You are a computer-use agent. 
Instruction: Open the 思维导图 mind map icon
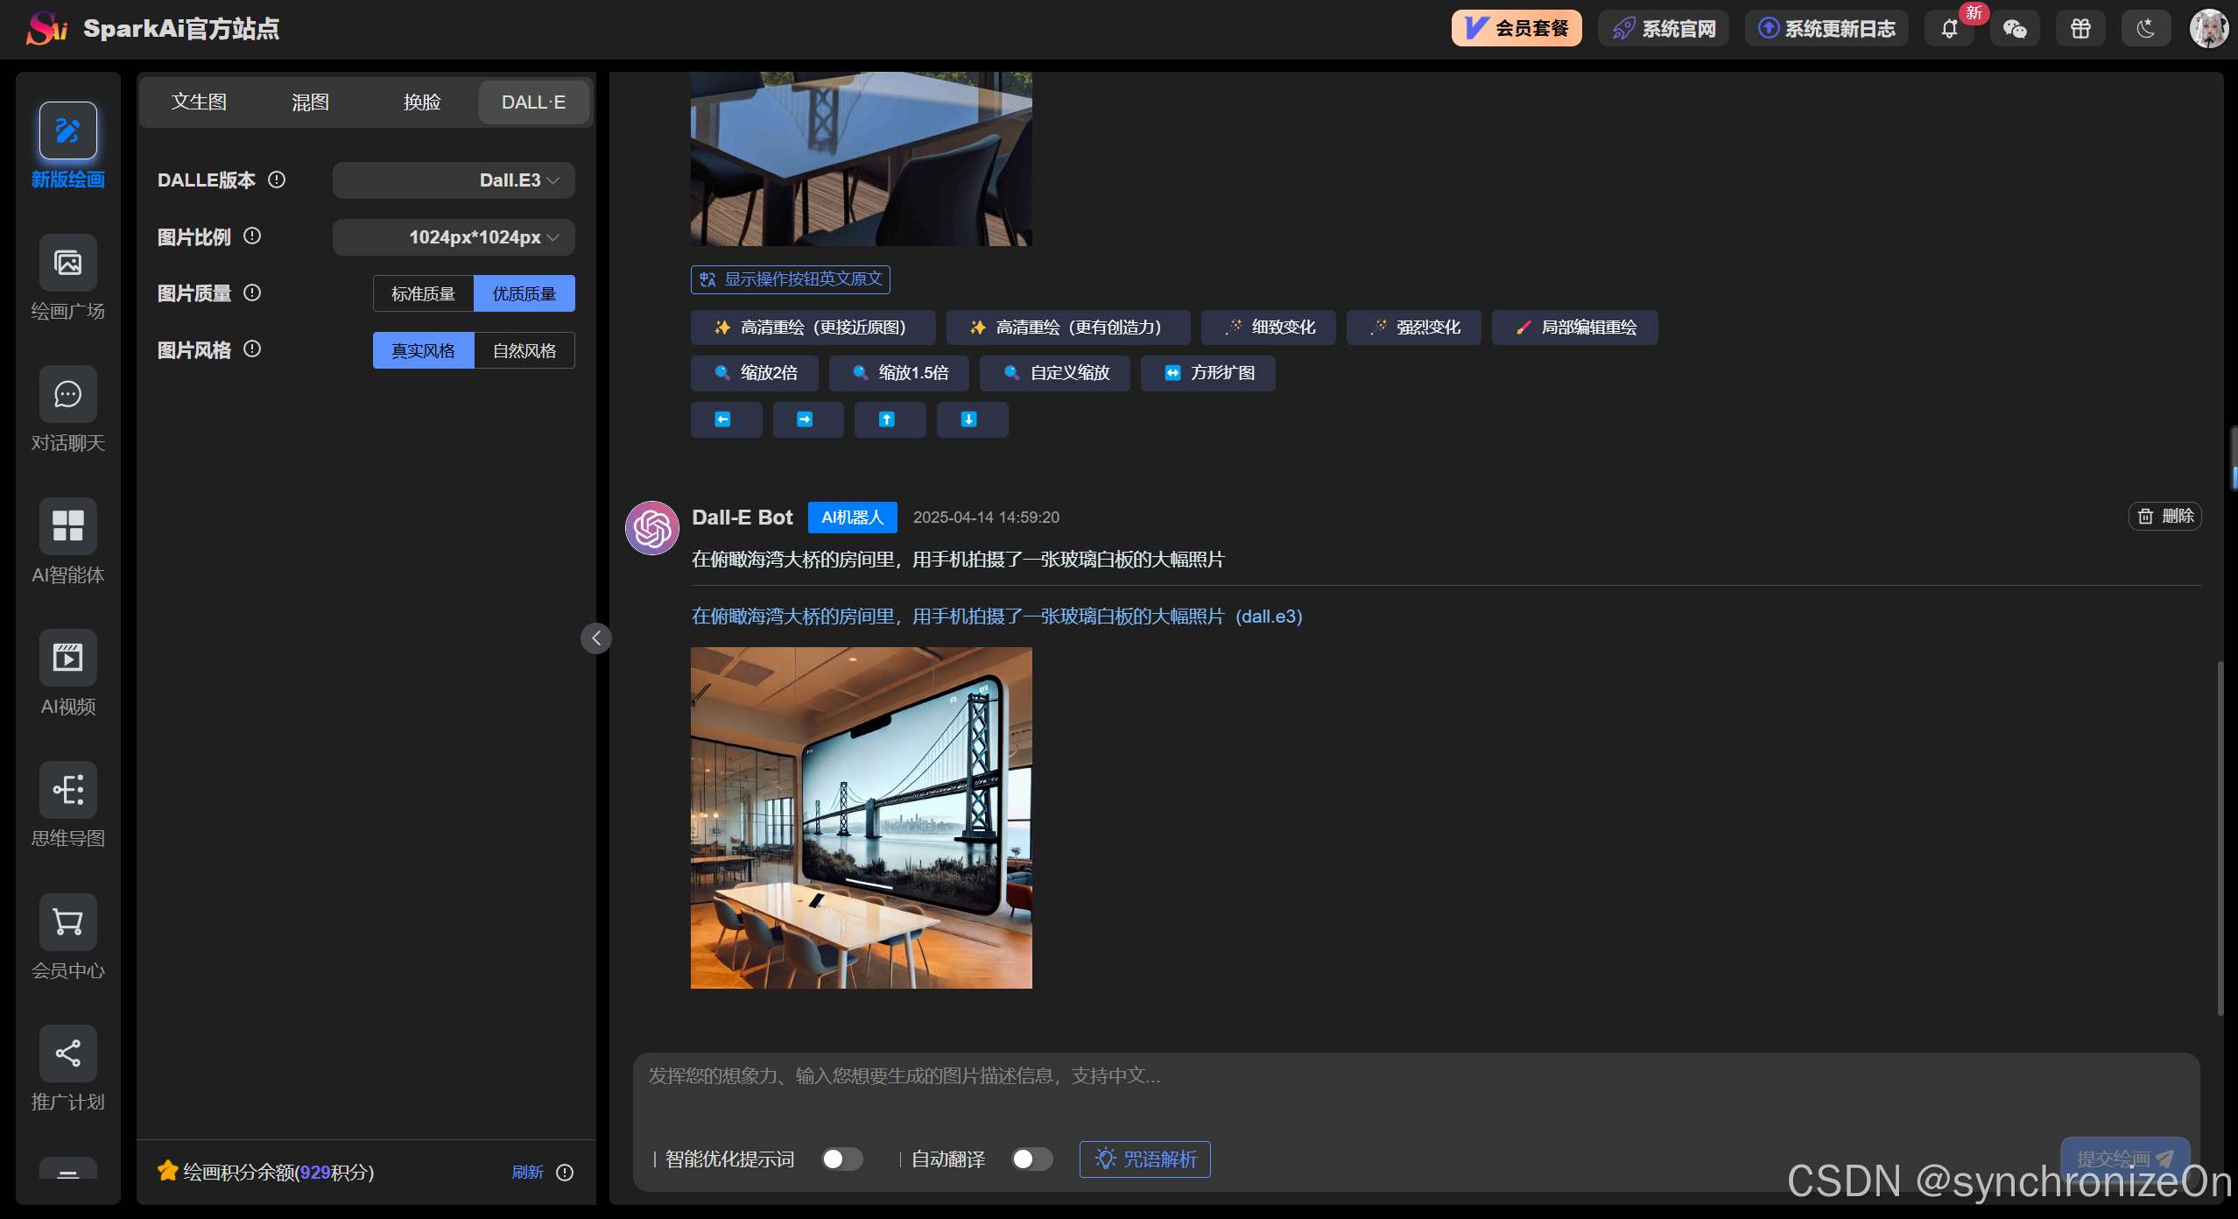click(x=67, y=790)
